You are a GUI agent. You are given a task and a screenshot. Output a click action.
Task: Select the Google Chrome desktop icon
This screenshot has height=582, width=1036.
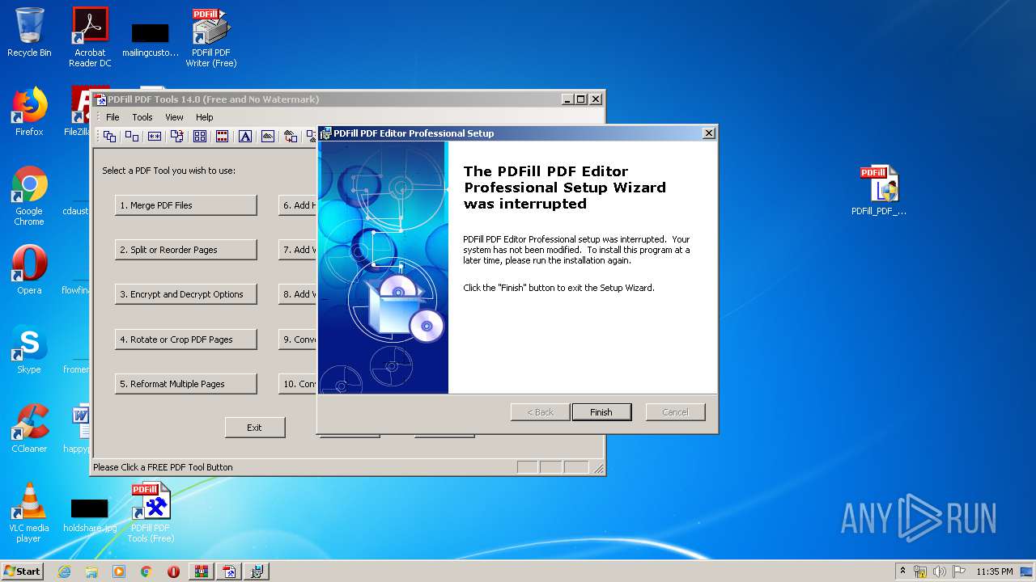coord(29,196)
